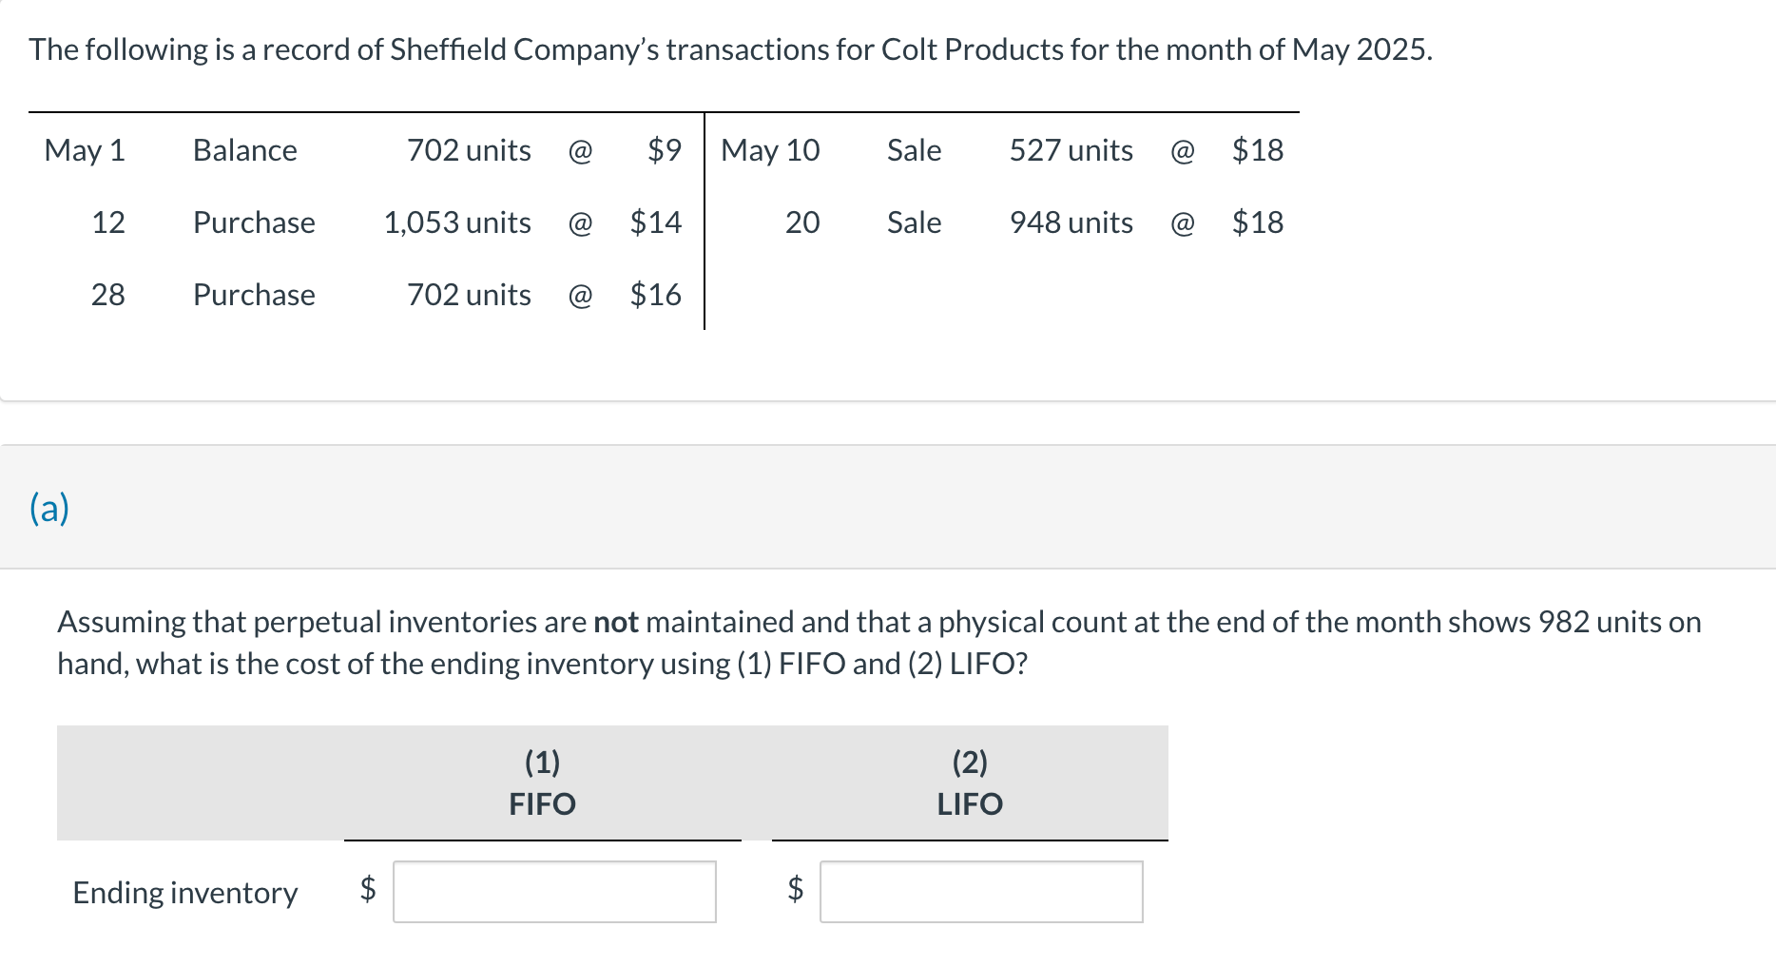Click the $14 unit cost value
This screenshot has height=966, width=1776.
pyautogui.click(x=656, y=222)
